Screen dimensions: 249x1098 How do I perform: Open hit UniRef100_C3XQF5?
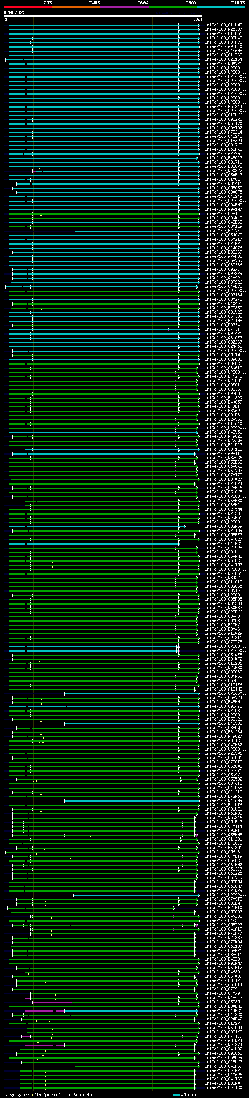tap(223, 192)
